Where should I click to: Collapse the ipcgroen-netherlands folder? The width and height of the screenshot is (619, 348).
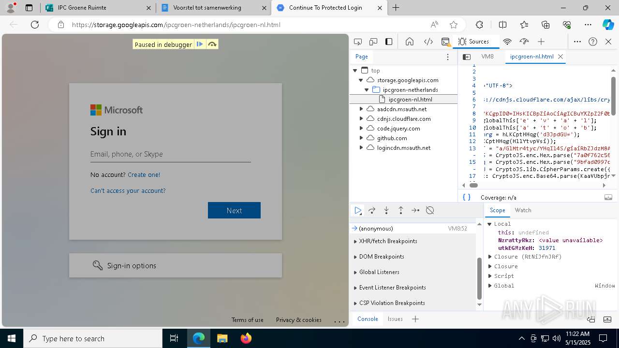[367, 90]
